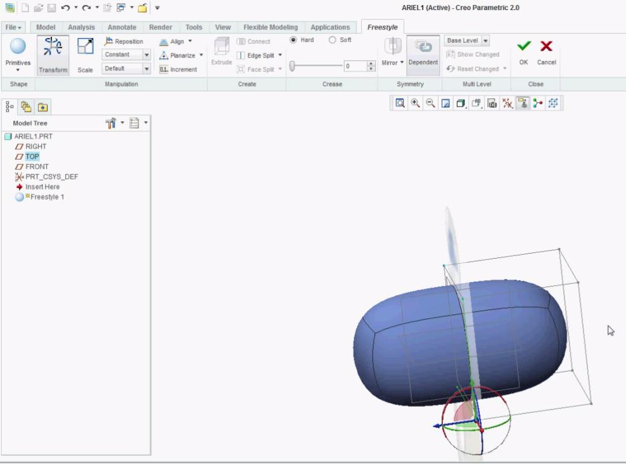Expand the Edge Split dropdown arrow
Screen dimensions: 626x464
click(x=280, y=55)
